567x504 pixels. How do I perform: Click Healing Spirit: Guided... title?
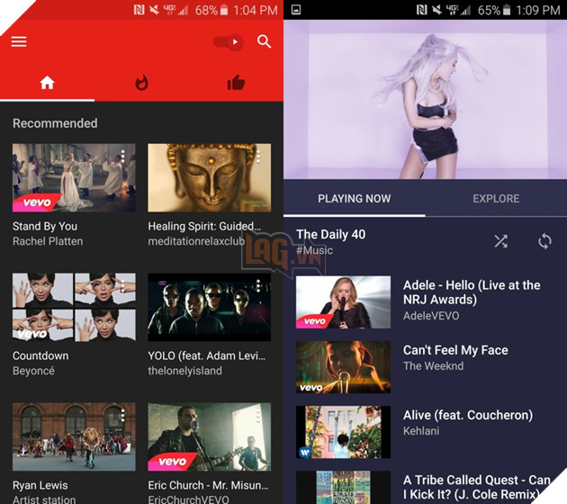pos(204,226)
